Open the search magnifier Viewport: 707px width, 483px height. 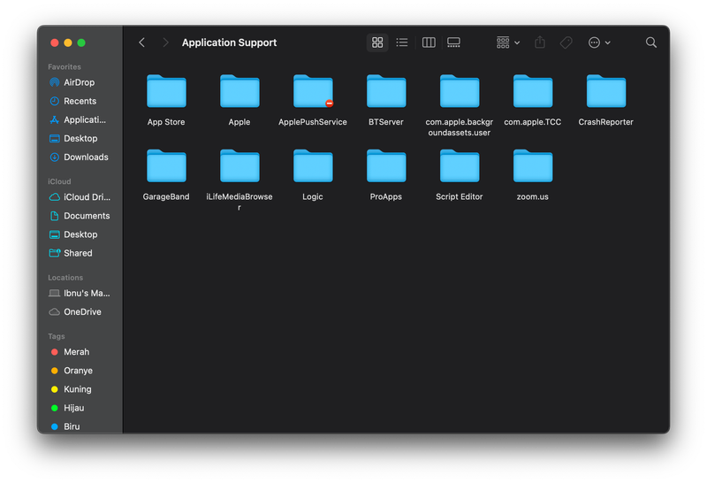(650, 42)
